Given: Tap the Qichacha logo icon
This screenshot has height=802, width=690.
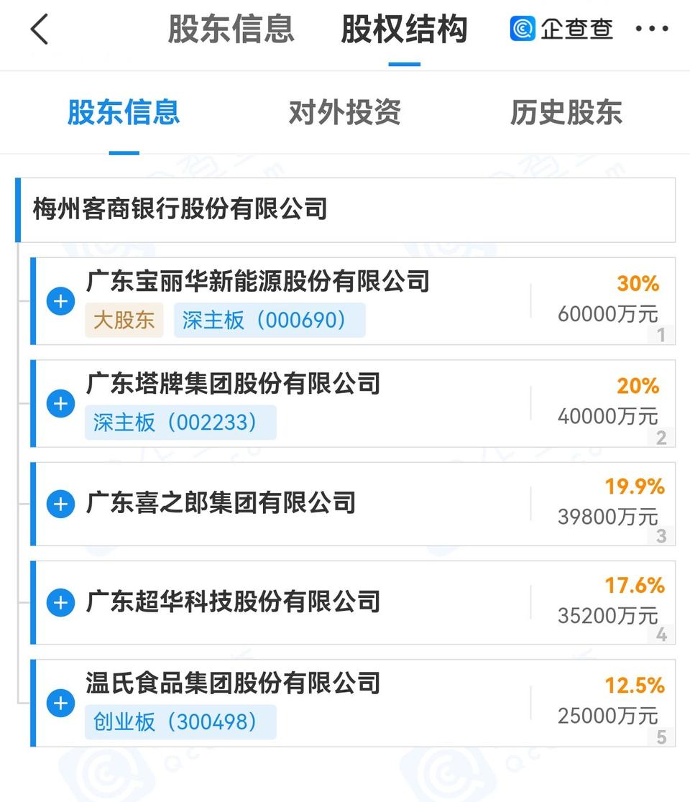Looking at the screenshot, I should pyautogui.click(x=523, y=29).
